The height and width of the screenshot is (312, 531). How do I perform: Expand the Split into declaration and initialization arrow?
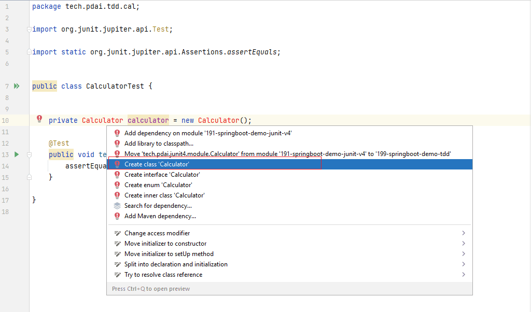pos(464,264)
